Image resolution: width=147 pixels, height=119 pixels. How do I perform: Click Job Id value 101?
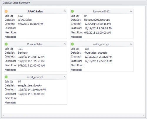point(20,49)
